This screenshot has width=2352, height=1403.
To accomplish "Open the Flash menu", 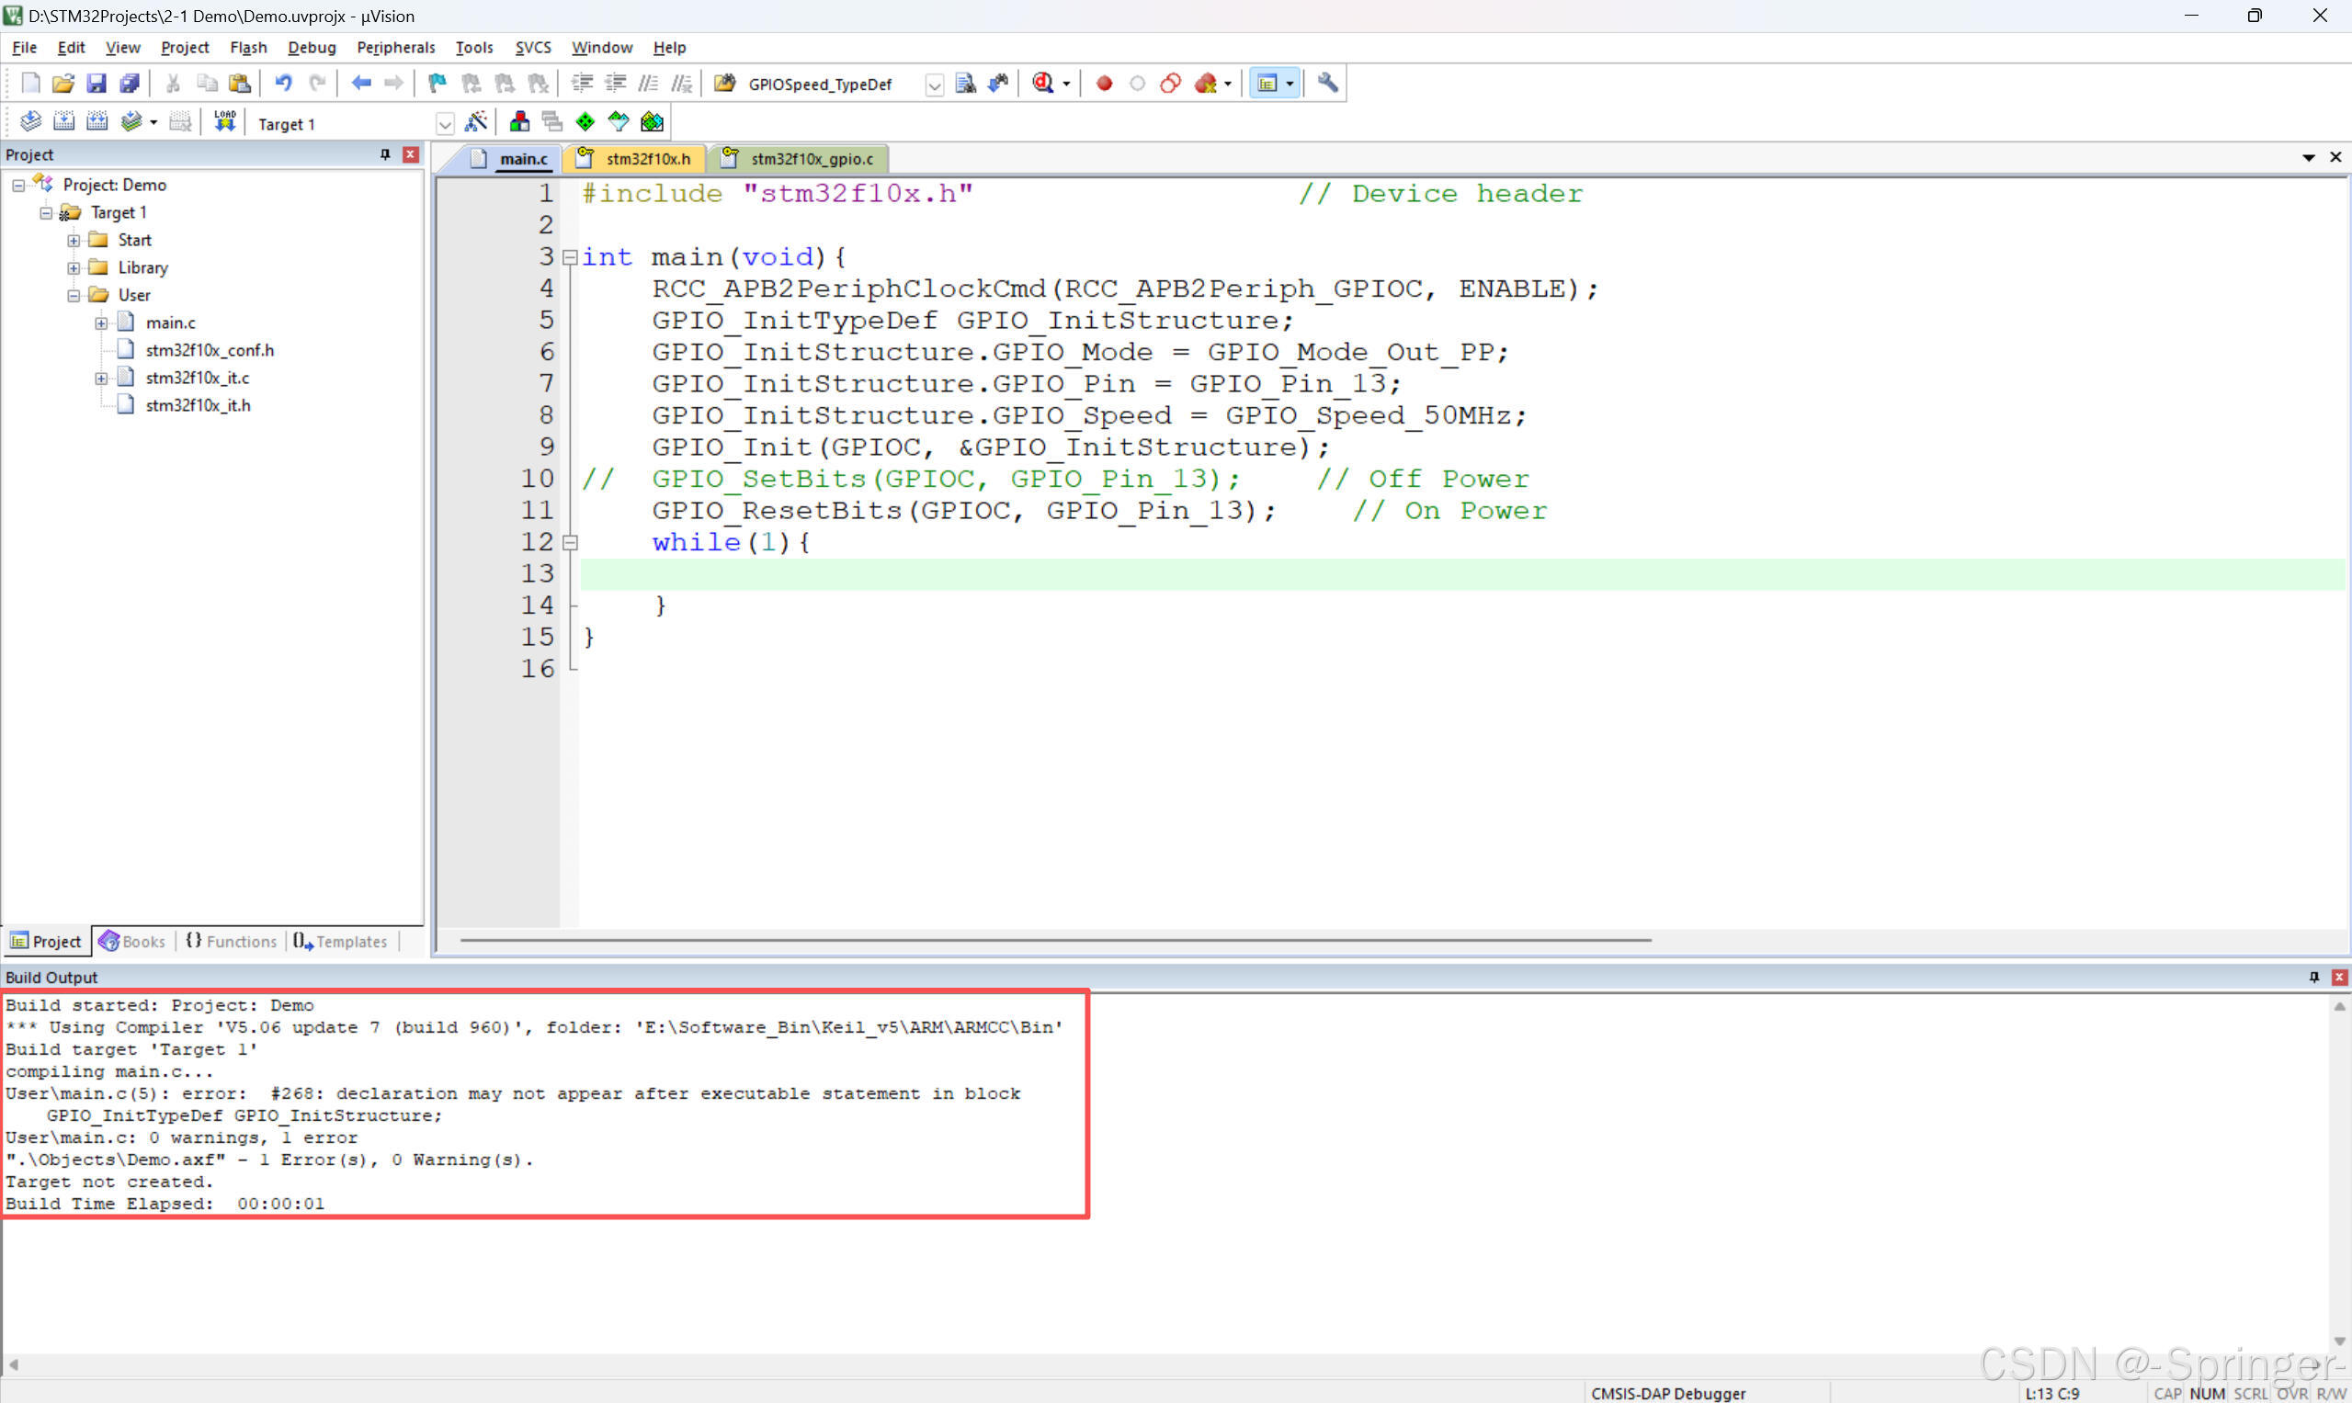I will (x=248, y=47).
